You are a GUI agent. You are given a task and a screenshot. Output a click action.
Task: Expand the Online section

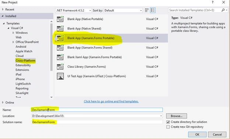pos(3,102)
